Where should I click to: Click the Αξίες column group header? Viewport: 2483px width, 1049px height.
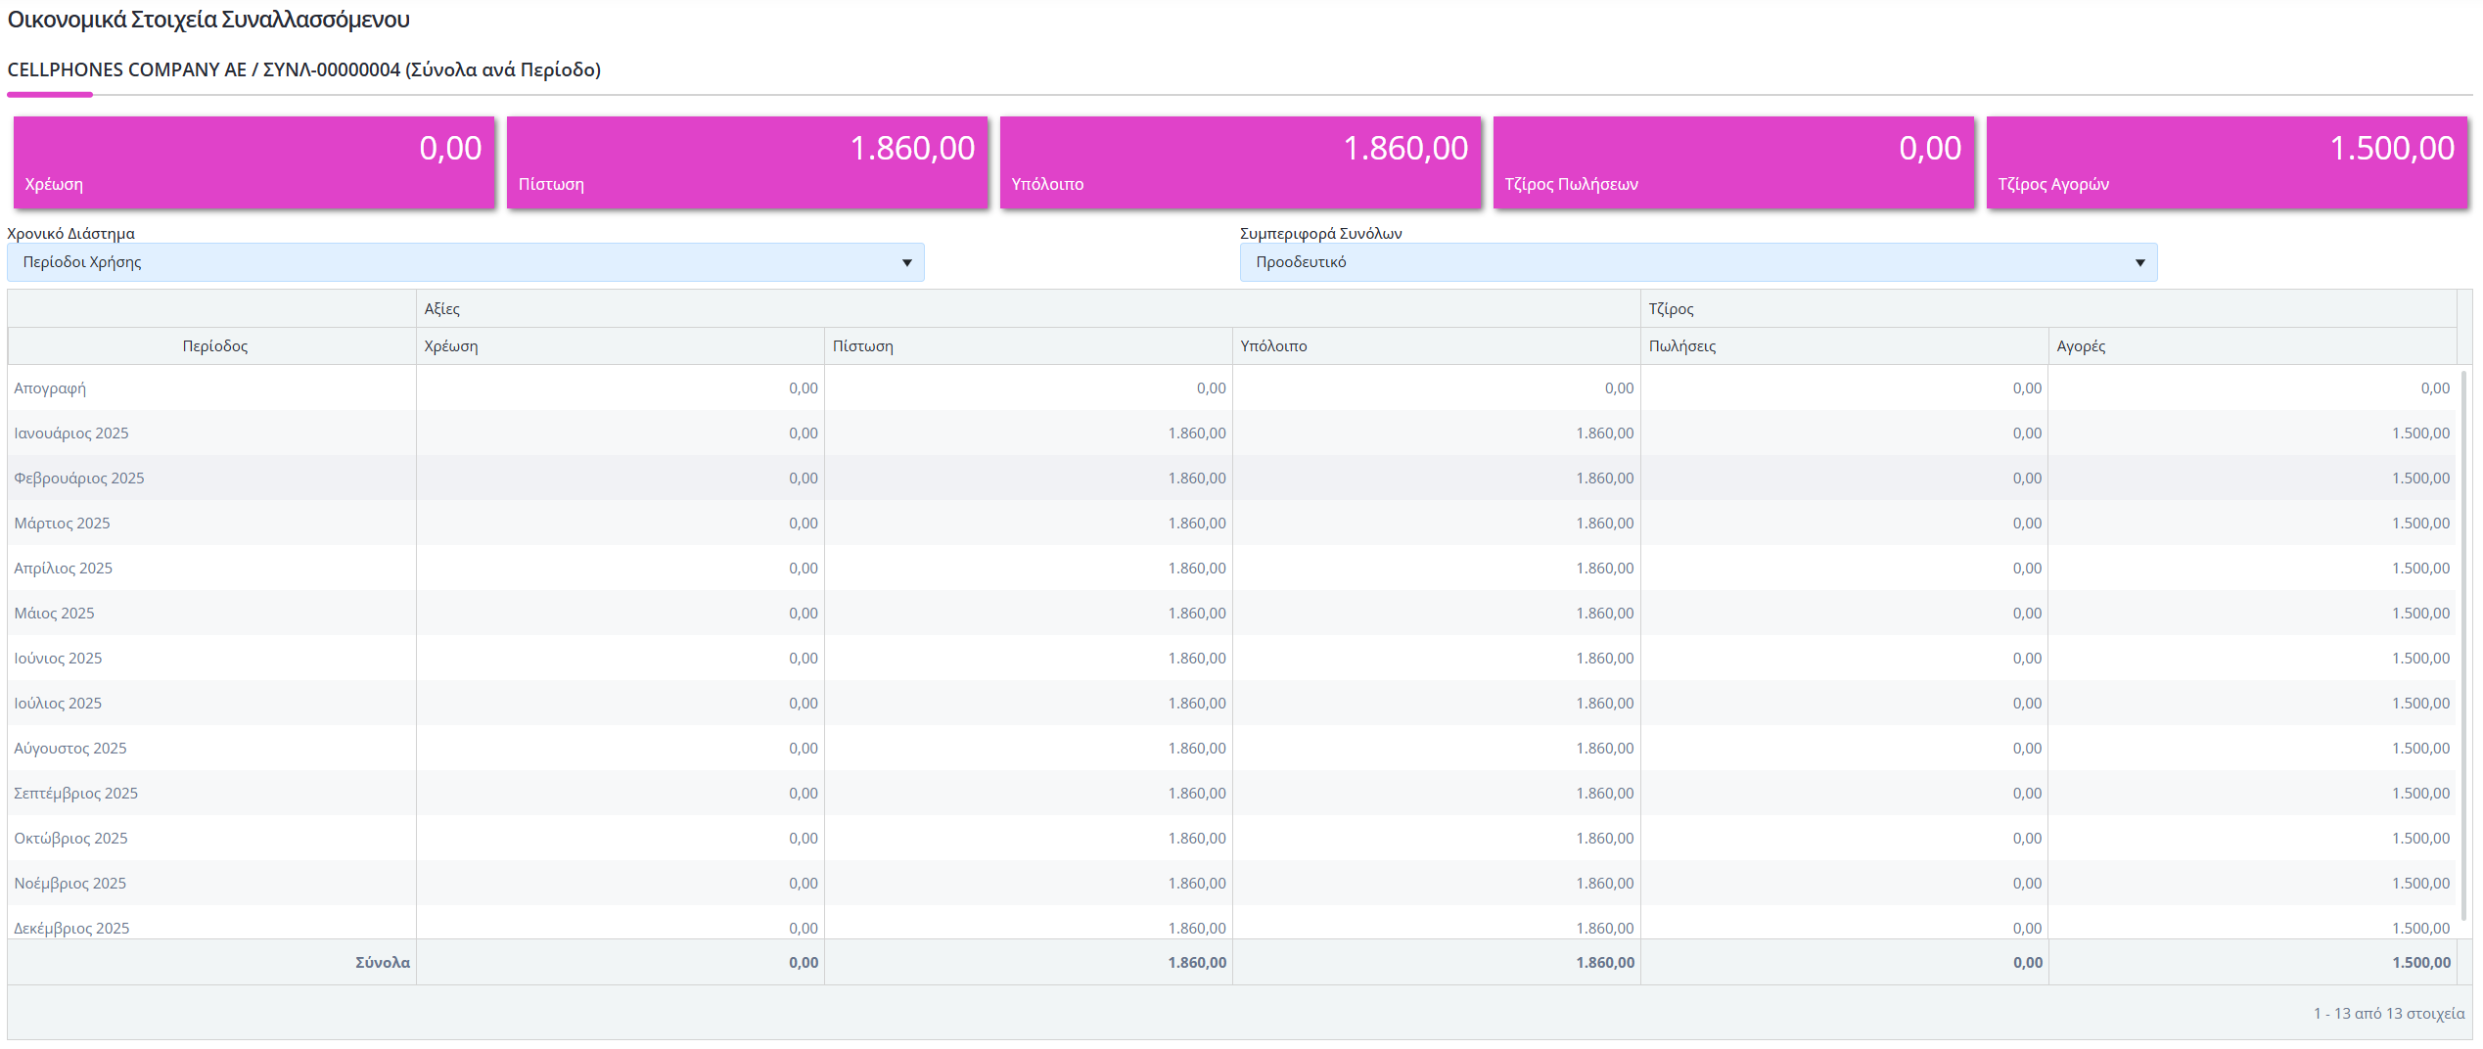(x=1029, y=309)
